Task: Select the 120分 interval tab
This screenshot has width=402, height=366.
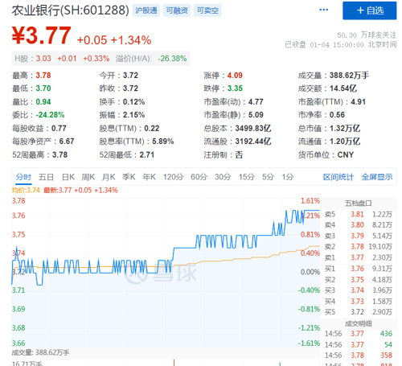Action: [173, 177]
